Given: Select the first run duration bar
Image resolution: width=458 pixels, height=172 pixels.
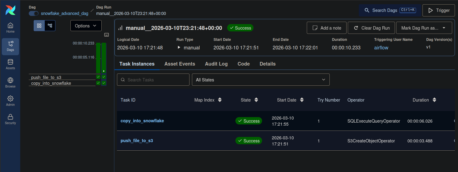Looking at the screenshot, I should point(98,58).
